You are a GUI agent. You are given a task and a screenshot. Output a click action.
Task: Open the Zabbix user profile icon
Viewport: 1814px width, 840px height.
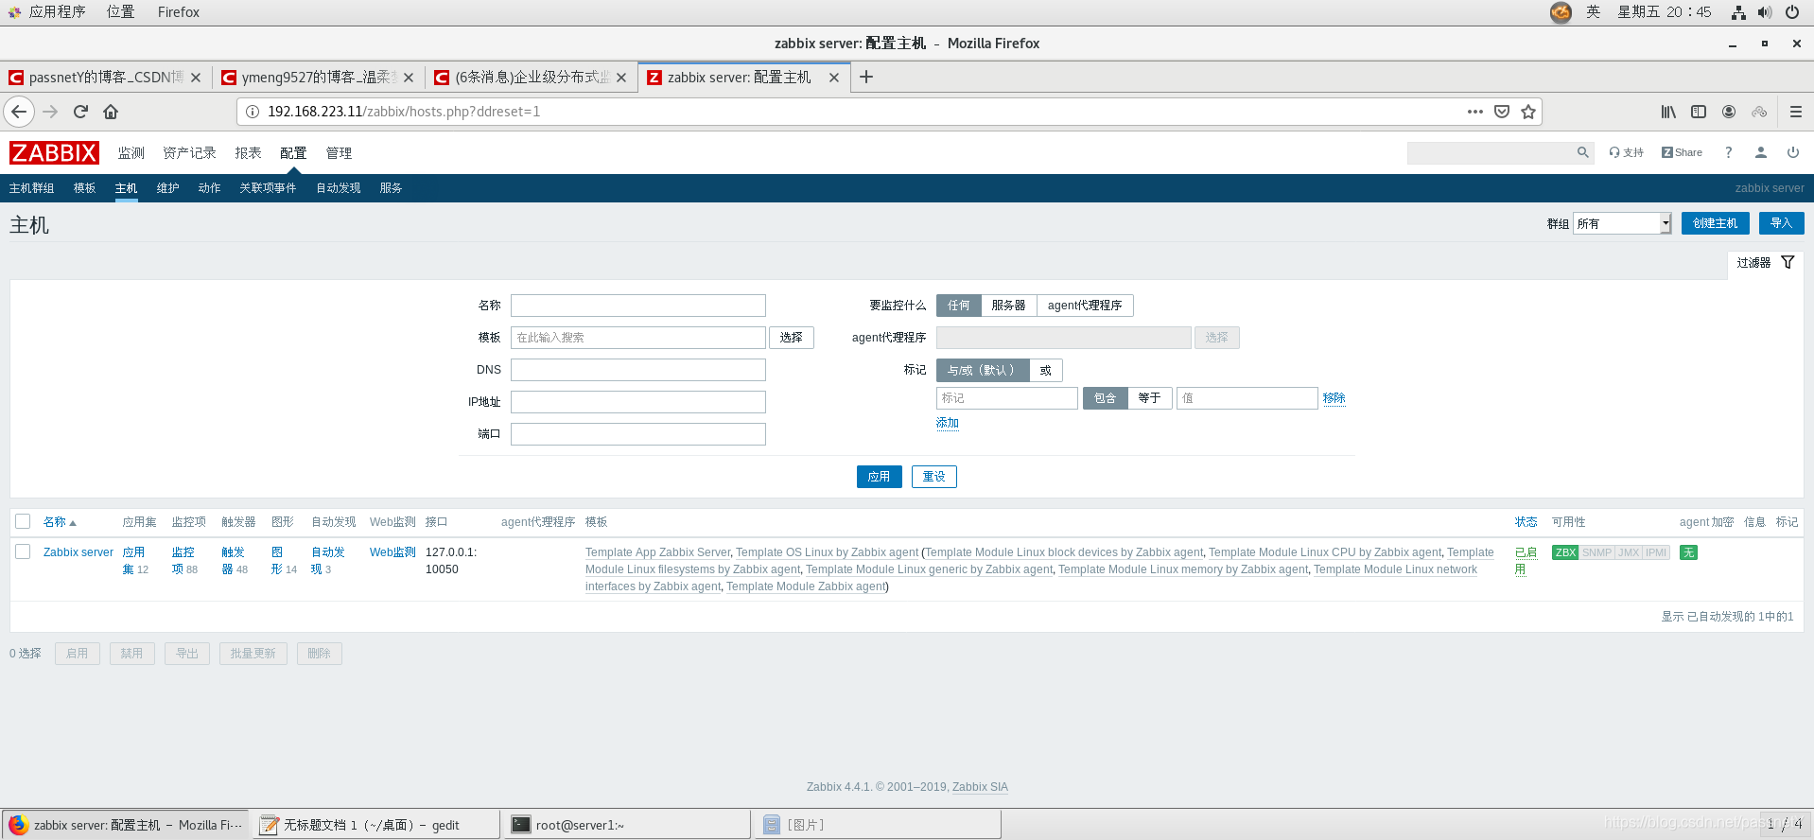1760,152
